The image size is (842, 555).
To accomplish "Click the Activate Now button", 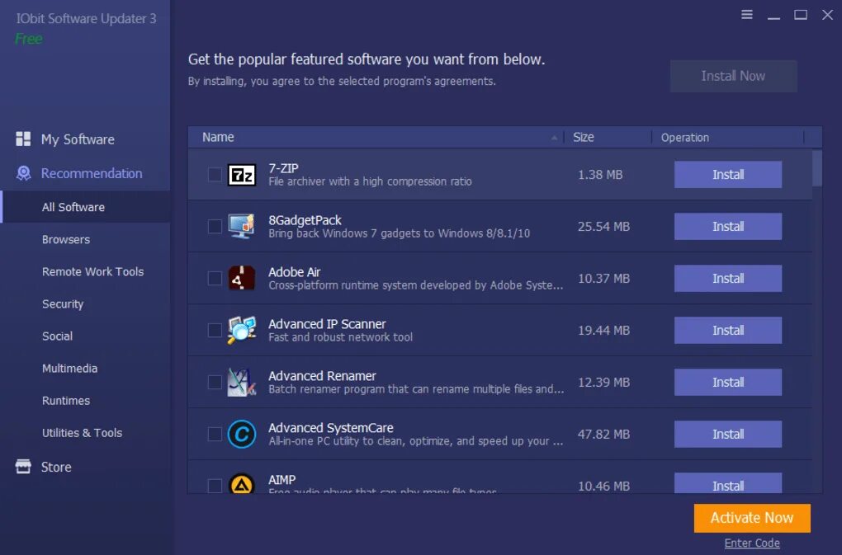I will pyautogui.click(x=752, y=518).
